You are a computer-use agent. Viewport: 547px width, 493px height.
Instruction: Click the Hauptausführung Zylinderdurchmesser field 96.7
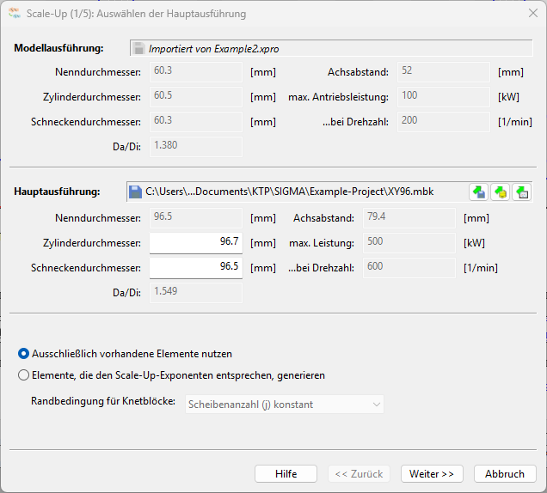[x=196, y=243]
